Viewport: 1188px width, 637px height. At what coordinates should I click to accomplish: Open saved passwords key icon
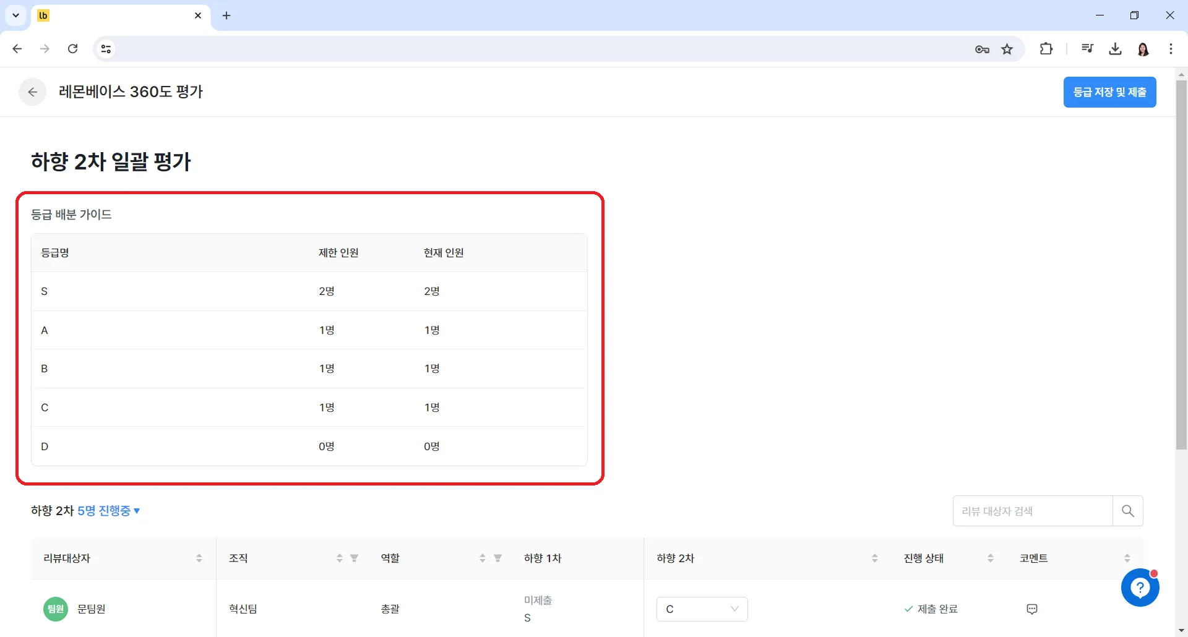[982, 49]
